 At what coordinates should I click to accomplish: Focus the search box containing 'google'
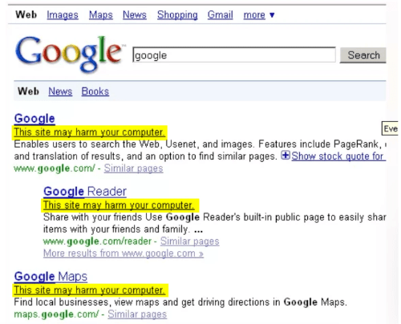[234, 55]
